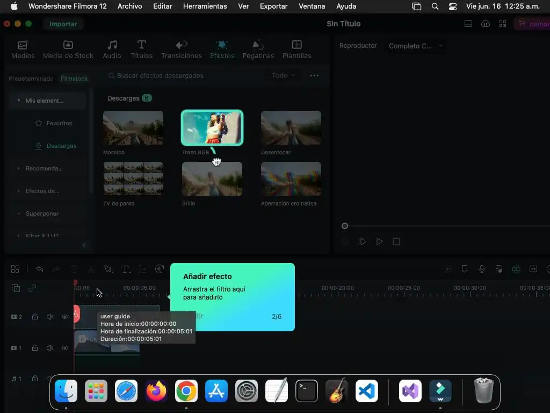
Task: Click the stop button in the player
Action: pos(396,241)
